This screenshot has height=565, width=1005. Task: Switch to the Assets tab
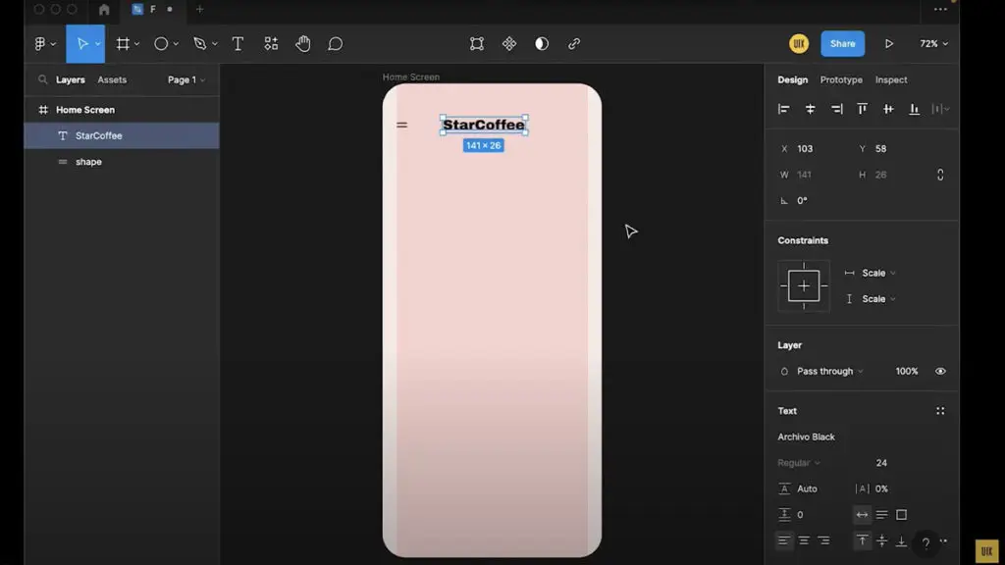coord(112,80)
